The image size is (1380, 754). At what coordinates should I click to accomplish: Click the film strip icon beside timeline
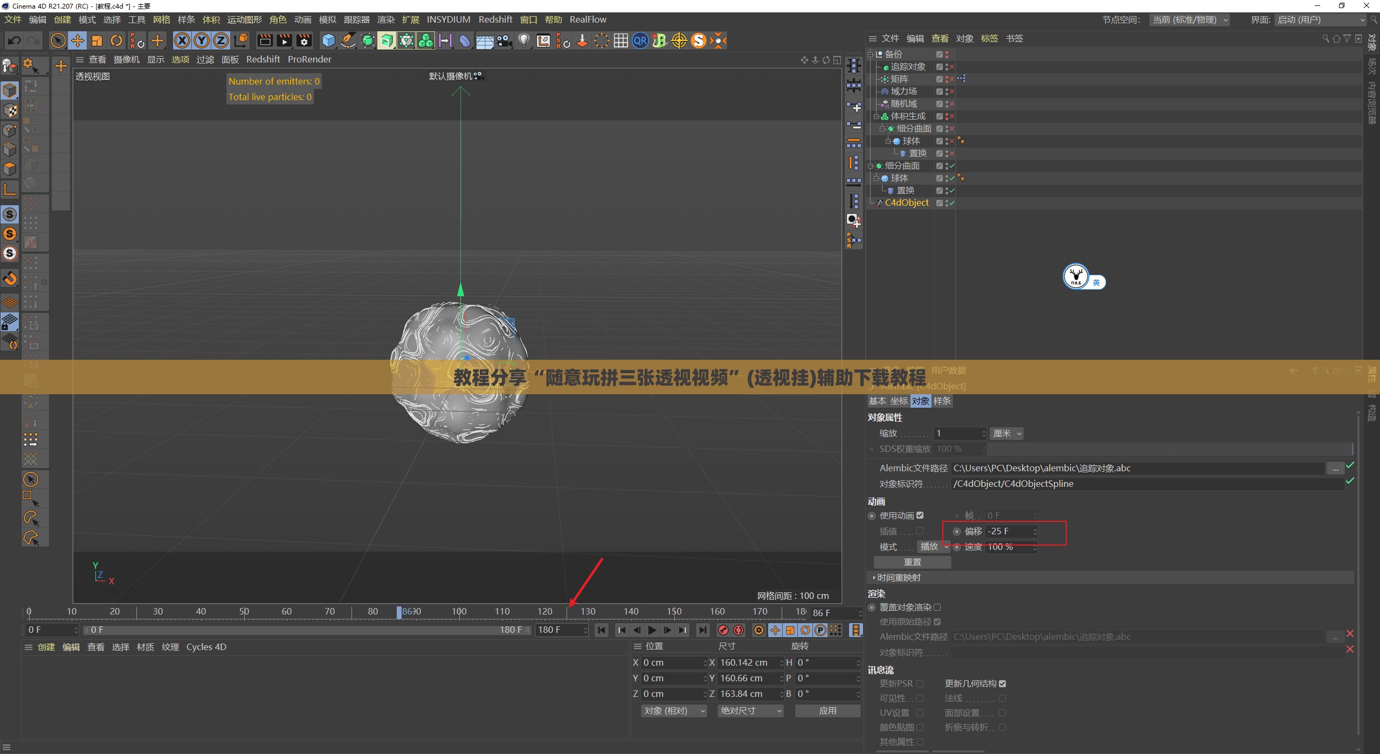pyautogui.click(x=855, y=630)
